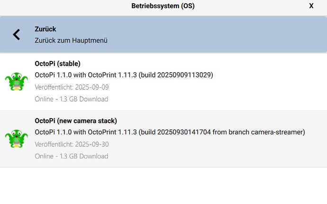Click the camera-streamer branch build description
This screenshot has height=204, width=327.
[x=170, y=132]
